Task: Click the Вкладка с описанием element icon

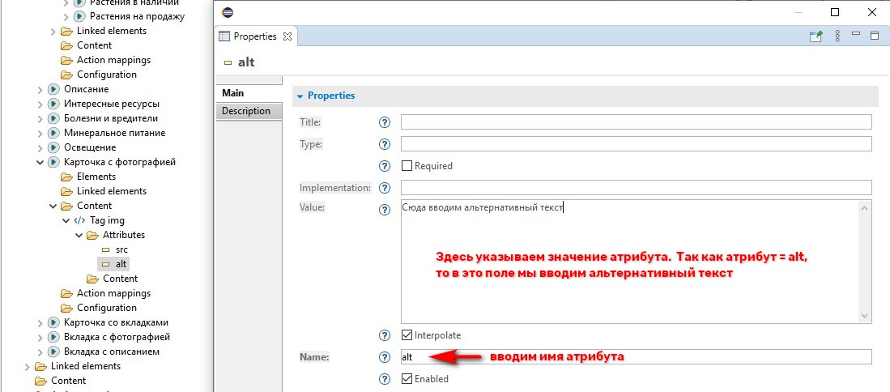Action: [x=54, y=352]
